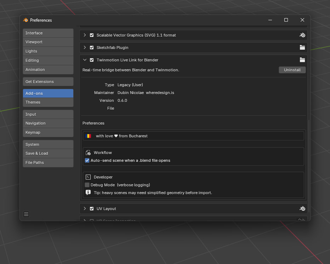Open the Get Extensions page
This screenshot has width=330, height=264.
tap(48, 82)
